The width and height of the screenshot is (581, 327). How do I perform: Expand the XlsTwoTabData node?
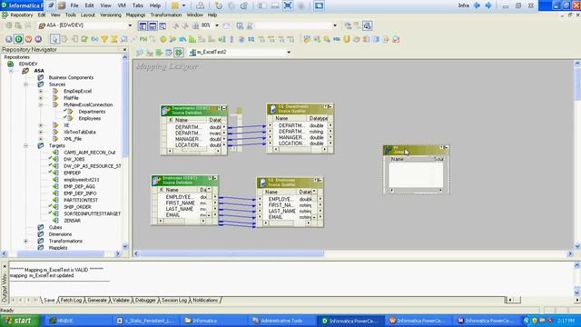click(x=41, y=132)
